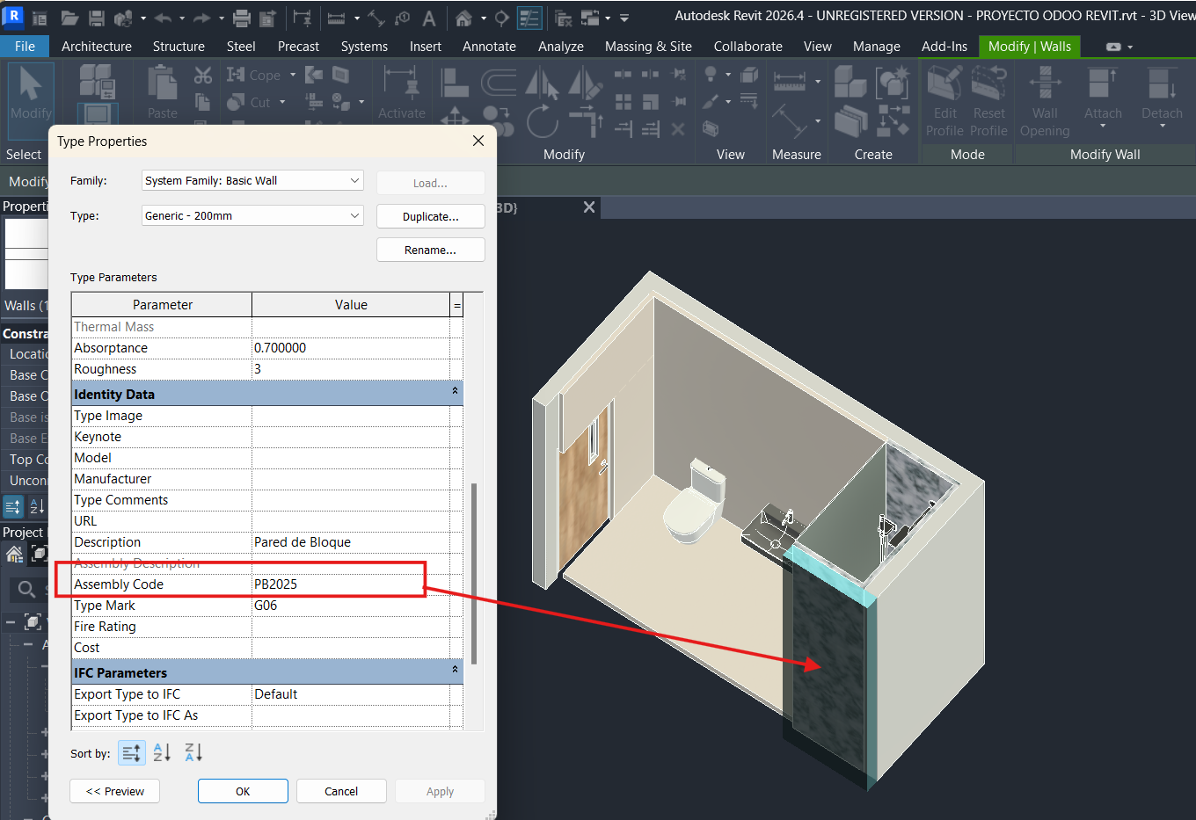Screen dimensions: 1196x820
Task: Click the Save icon in quick access toolbar
Action: 96,16
